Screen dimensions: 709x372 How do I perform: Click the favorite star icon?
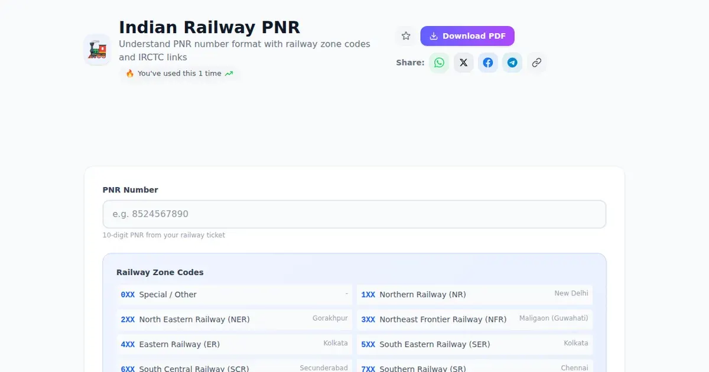[x=406, y=36]
